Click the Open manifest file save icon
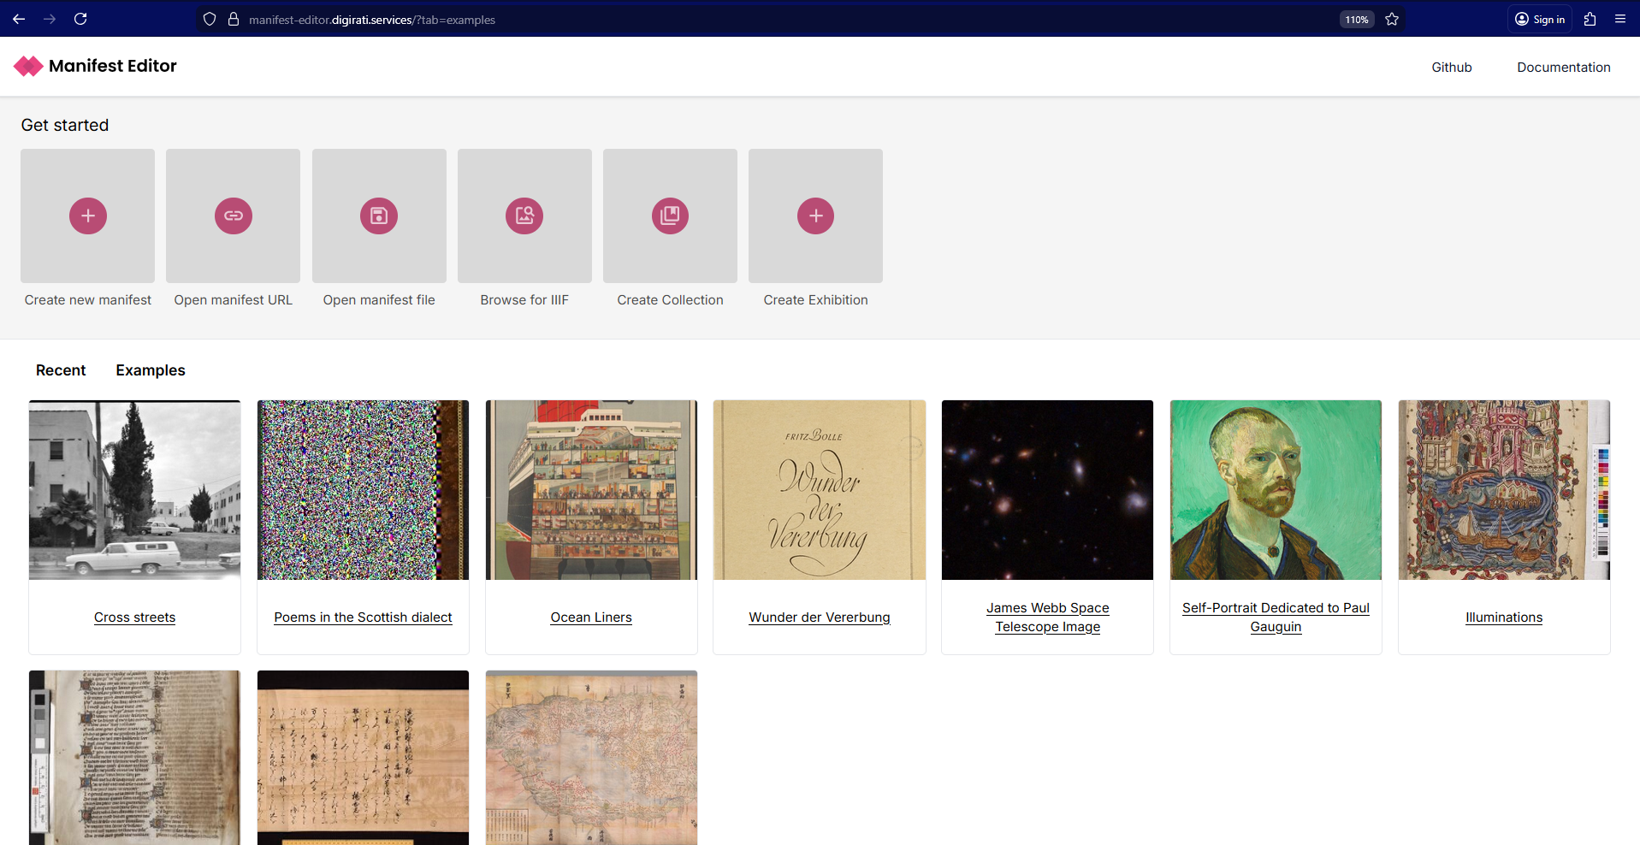 click(379, 216)
